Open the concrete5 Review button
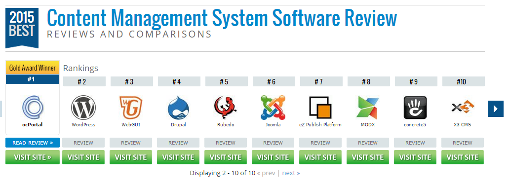510x187 pixels. click(415, 143)
